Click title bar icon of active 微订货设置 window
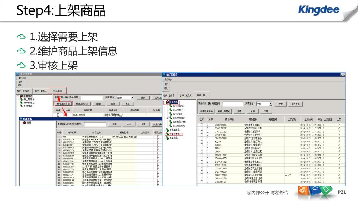The width and height of the screenshot is (358, 201). 164,75
